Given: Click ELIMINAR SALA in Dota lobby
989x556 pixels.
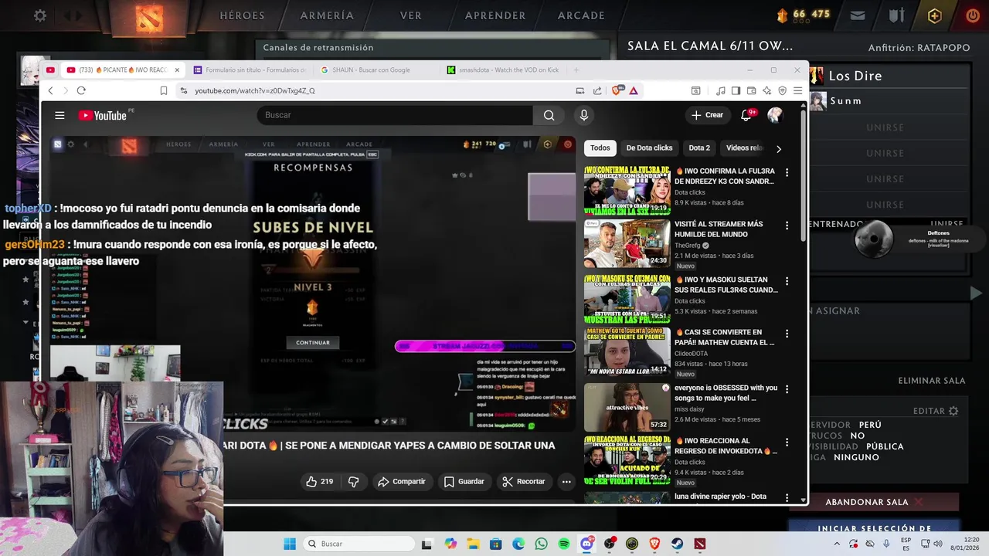Looking at the screenshot, I should click(x=932, y=381).
